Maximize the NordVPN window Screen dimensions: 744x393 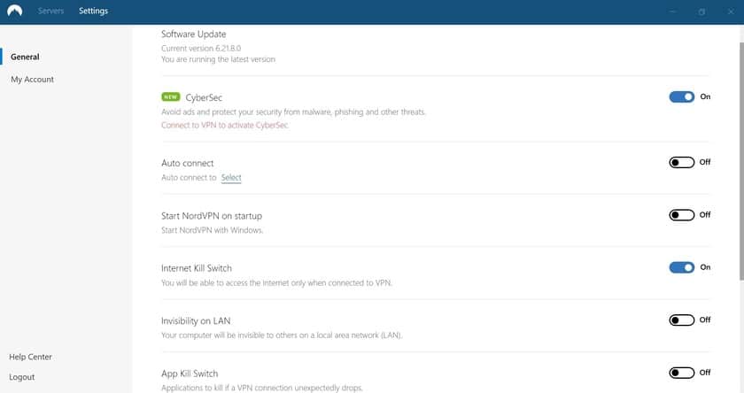point(701,12)
